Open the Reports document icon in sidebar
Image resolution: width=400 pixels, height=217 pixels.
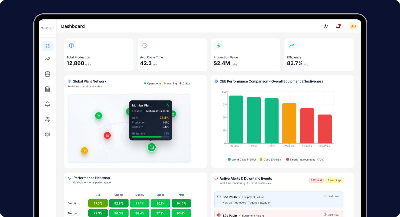click(47, 89)
